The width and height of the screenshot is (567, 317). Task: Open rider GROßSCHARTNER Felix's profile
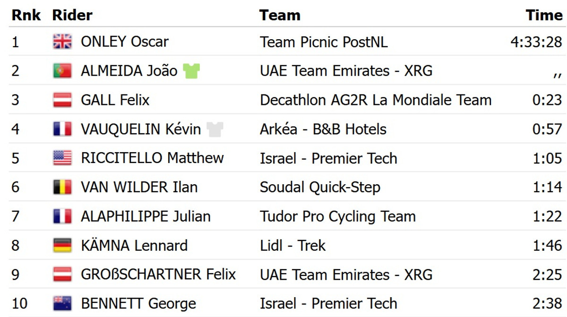(x=158, y=274)
